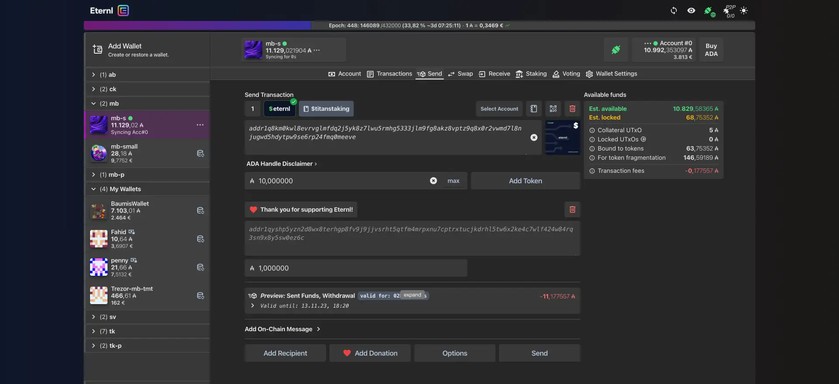The height and width of the screenshot is (384, 839).
Task: Toggle balance visibility with the eye icon
Action: (691, 10)
